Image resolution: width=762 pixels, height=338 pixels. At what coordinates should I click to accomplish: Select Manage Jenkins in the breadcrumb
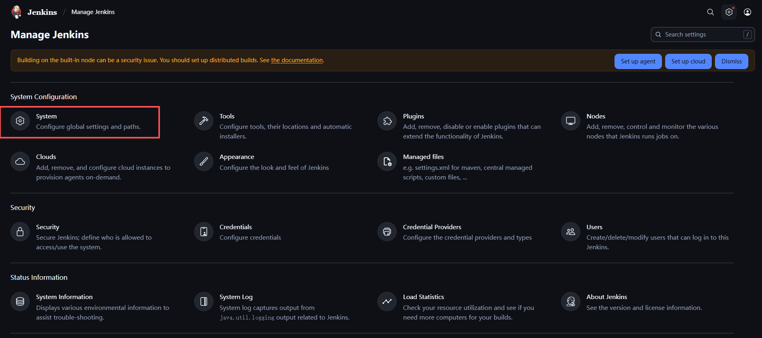(x=93, y=12)
